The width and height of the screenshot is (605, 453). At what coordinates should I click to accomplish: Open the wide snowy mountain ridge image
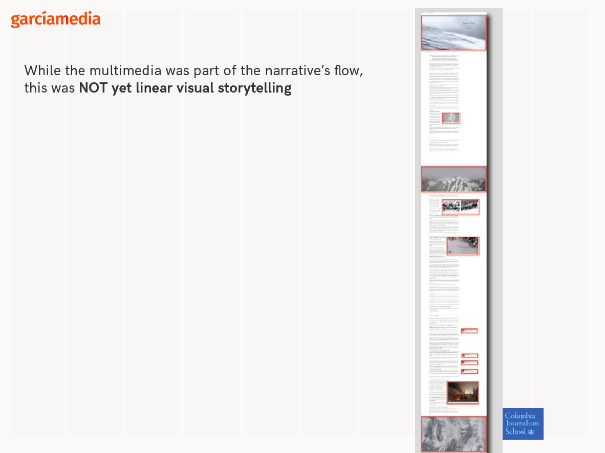coord(453,179)
